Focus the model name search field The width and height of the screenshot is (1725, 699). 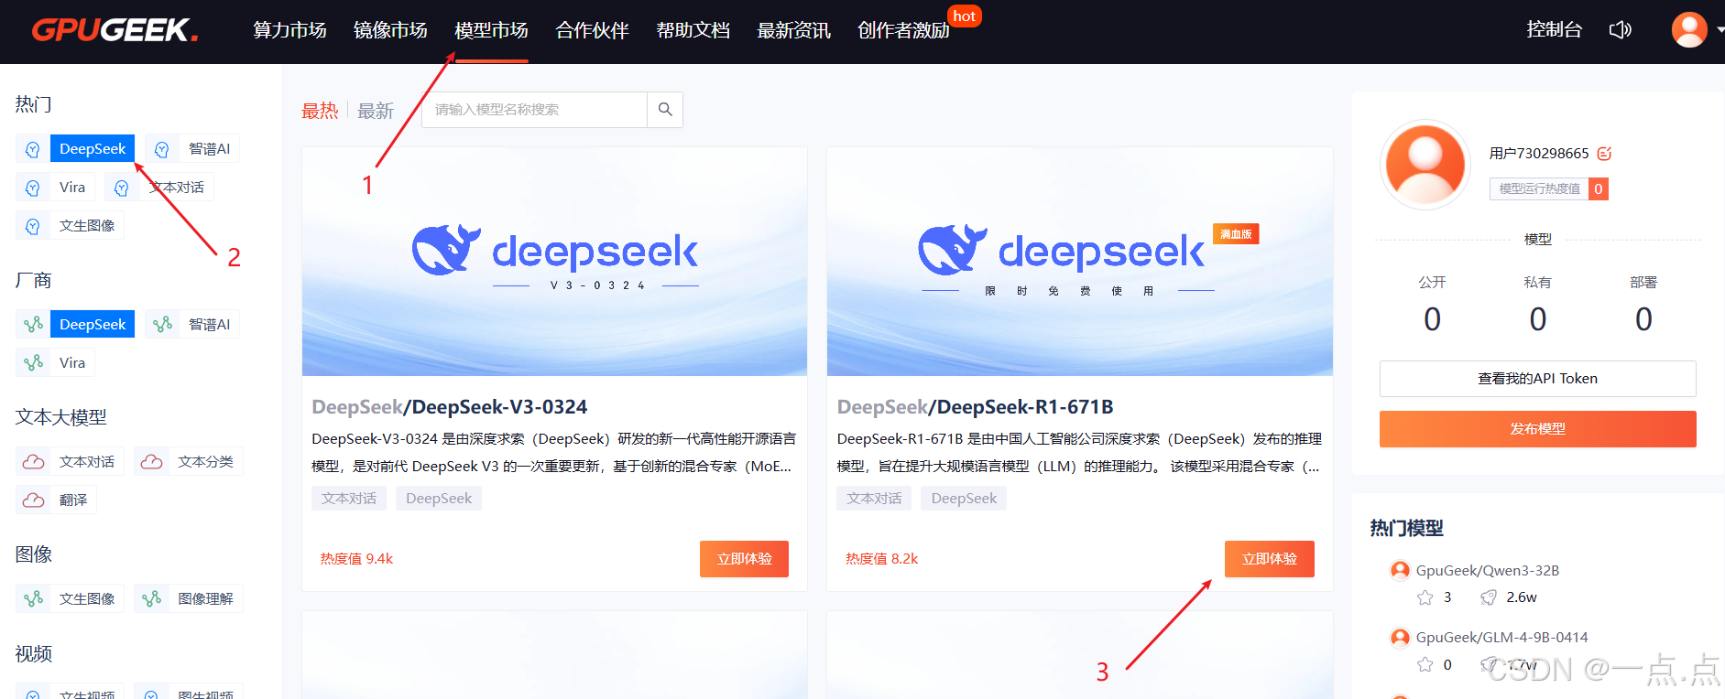click(x=534, y=110)
